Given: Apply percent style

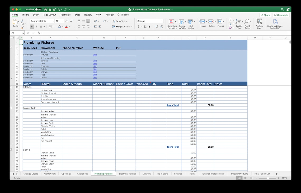Looking at the screenshot, I should coord(145,27).
